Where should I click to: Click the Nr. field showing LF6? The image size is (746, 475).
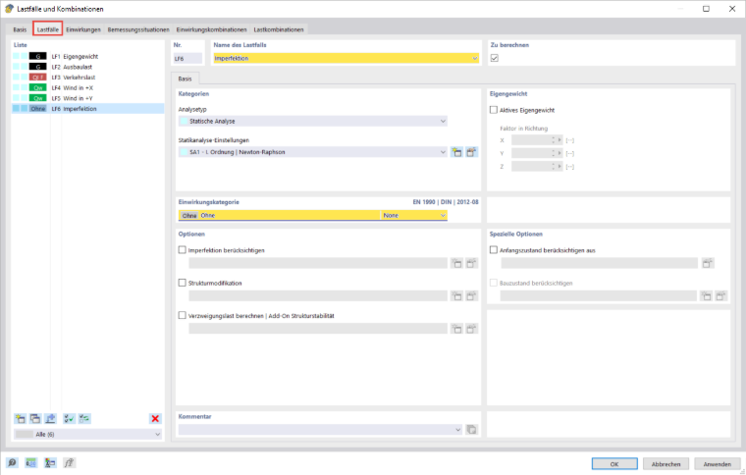pos(187,59)
